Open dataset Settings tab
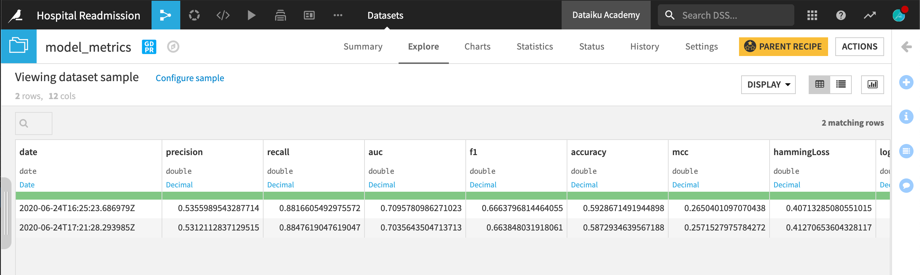 pos(701,47)
